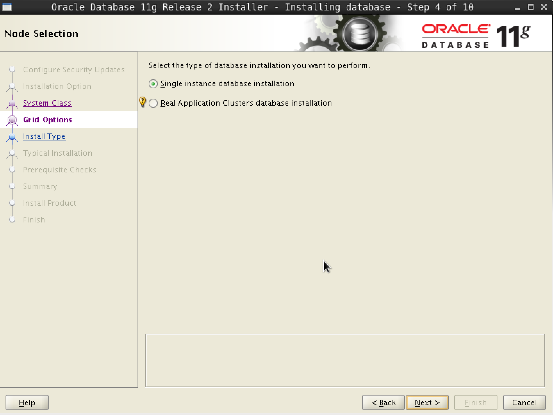553x415 pixels.
Task: Click the Summary step label
Action: click(40, 186)
